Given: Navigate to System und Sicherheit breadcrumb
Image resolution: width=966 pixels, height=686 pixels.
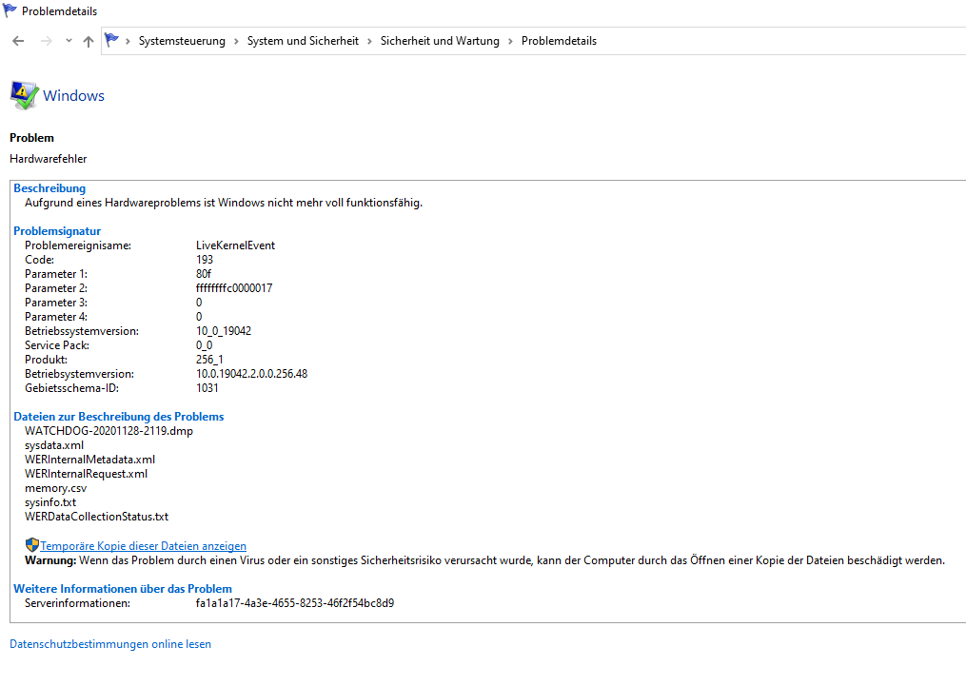Looking at the screenshot, I should coord(303,41).
